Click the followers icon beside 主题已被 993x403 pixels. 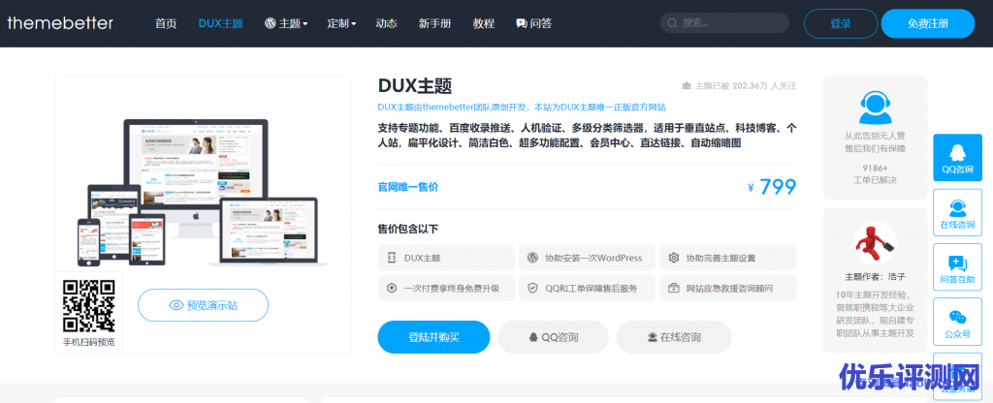coord(686,85)
